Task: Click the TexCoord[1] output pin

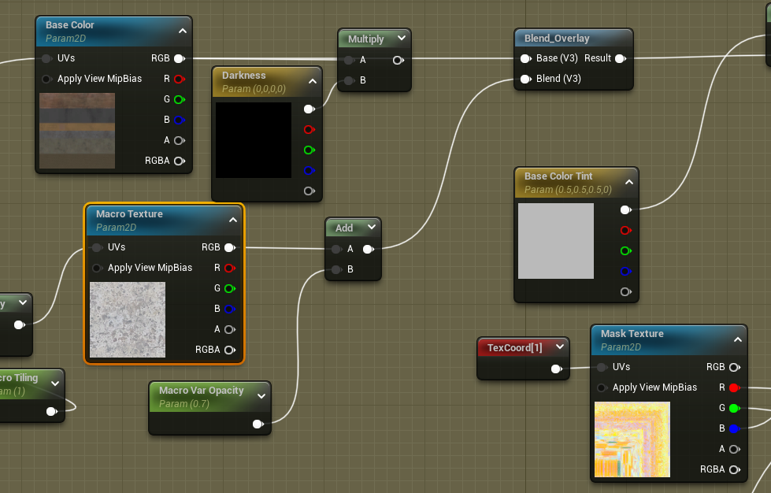Action: point(557,369)
